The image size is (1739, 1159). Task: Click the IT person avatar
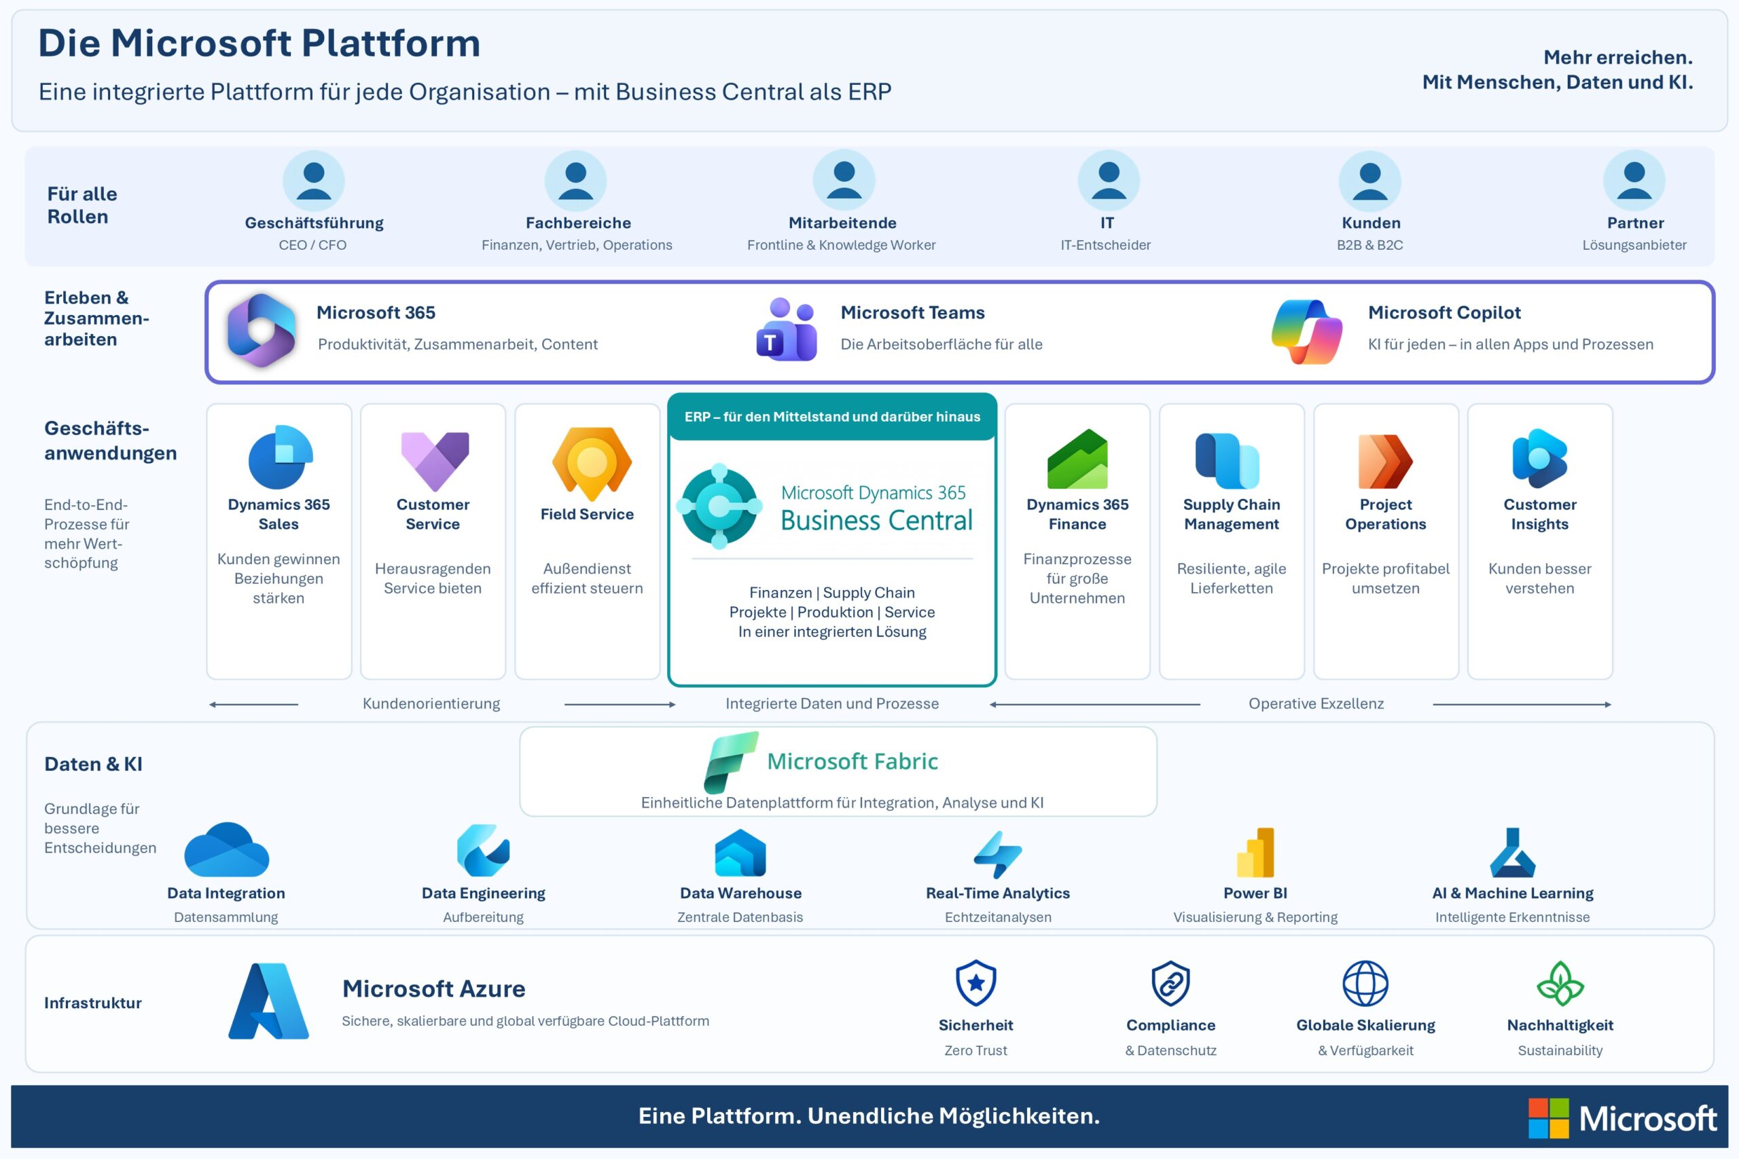(x=1109, y=181)
